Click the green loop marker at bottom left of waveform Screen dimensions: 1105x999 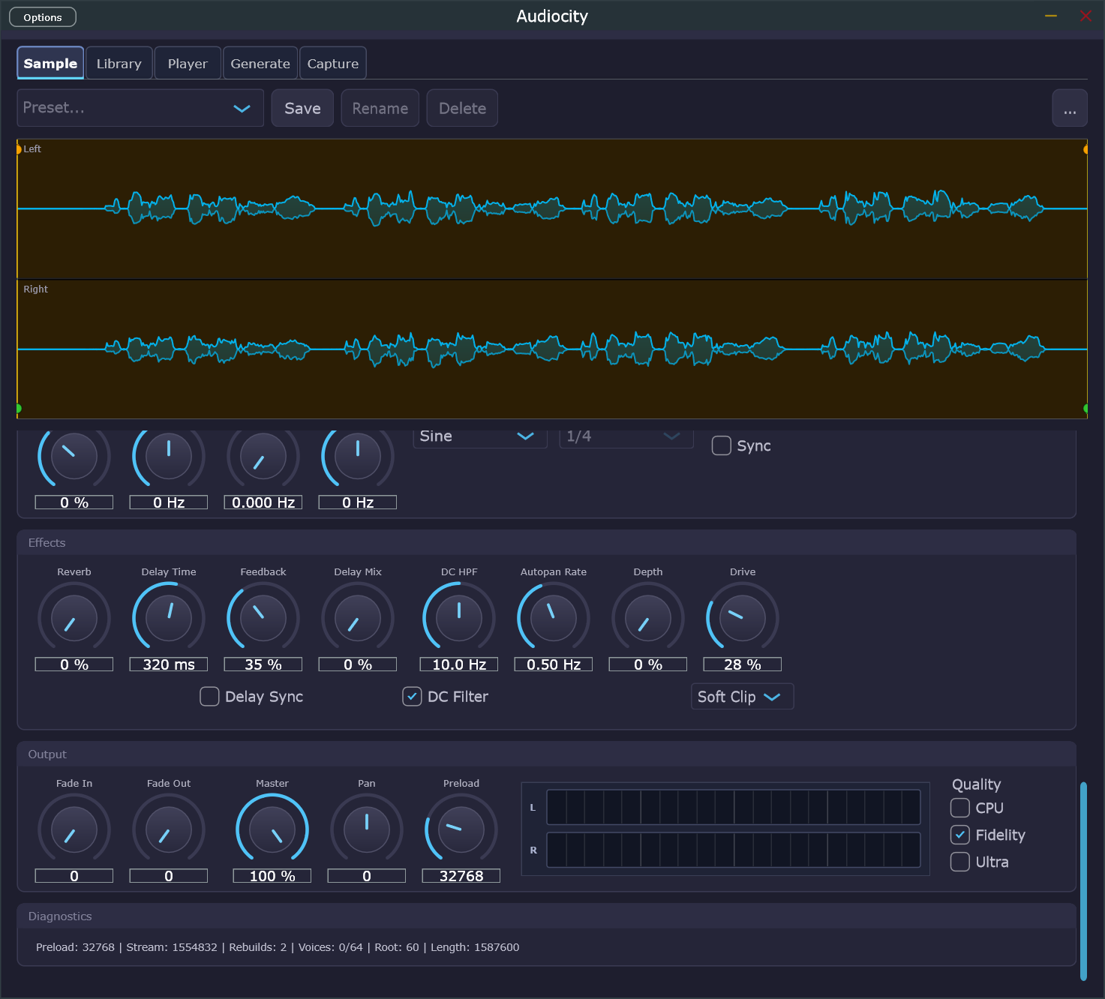(18, 409)
